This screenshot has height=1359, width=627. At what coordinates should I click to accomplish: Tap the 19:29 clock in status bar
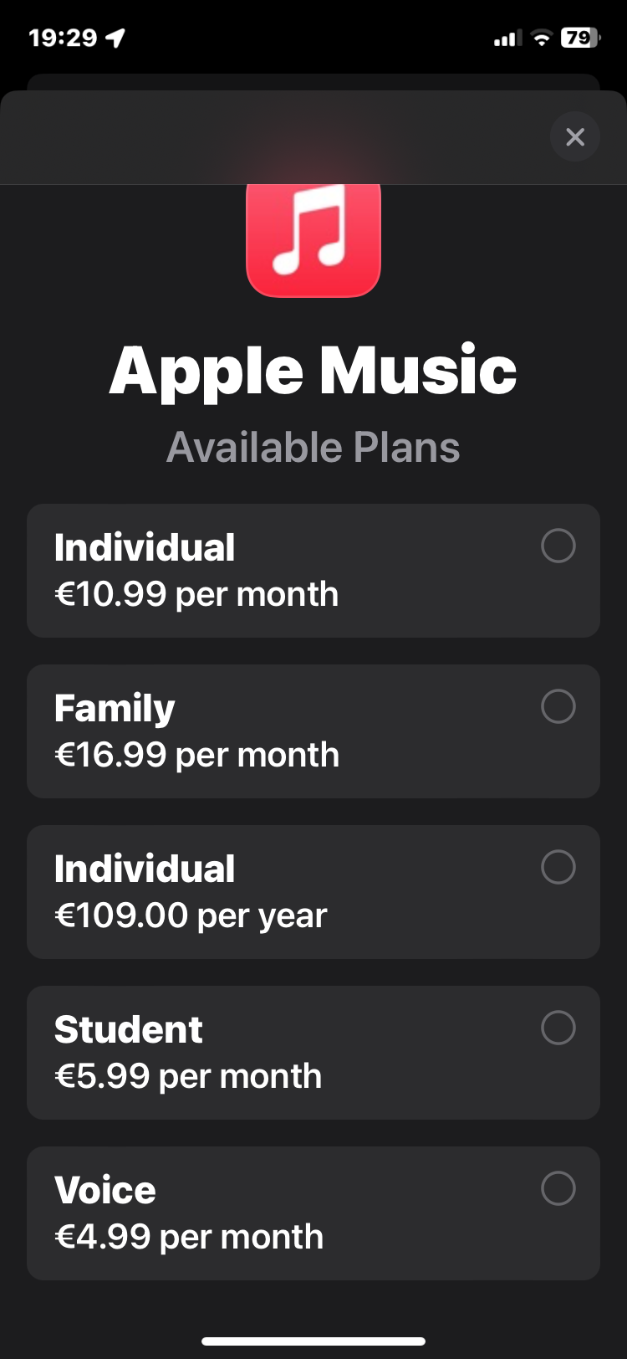click(x=63, y=38)
